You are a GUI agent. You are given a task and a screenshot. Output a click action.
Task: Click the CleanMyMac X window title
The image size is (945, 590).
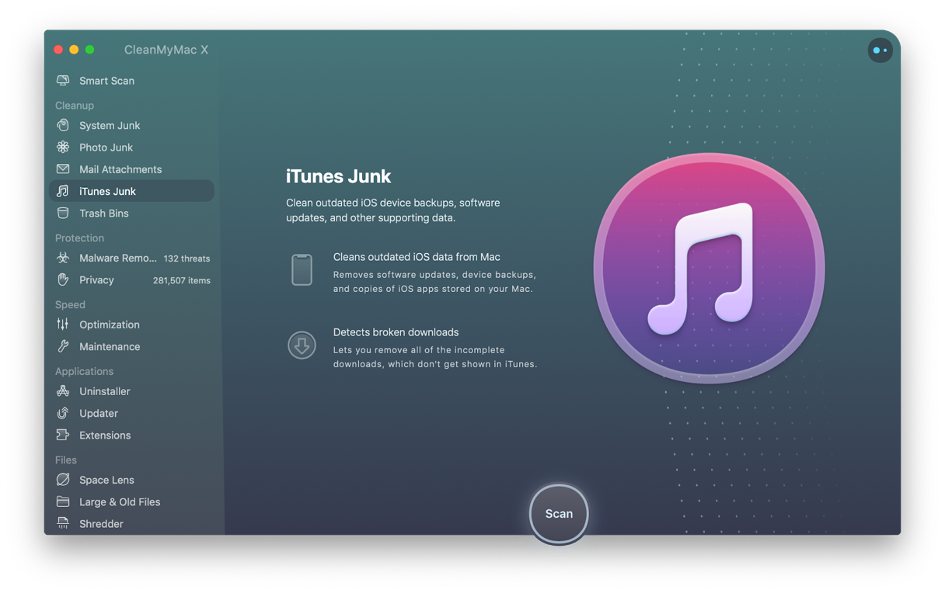click(166, 50)
